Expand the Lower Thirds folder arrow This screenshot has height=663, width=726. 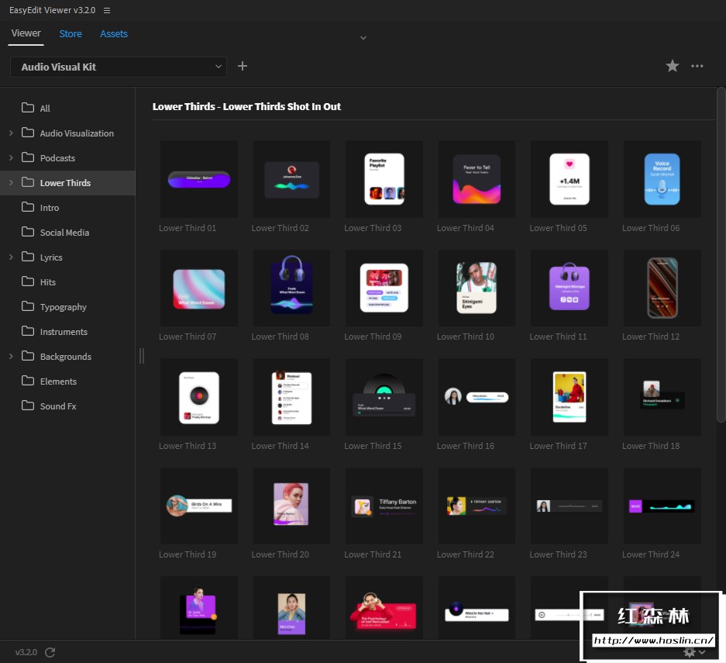(x=11, y=182)
